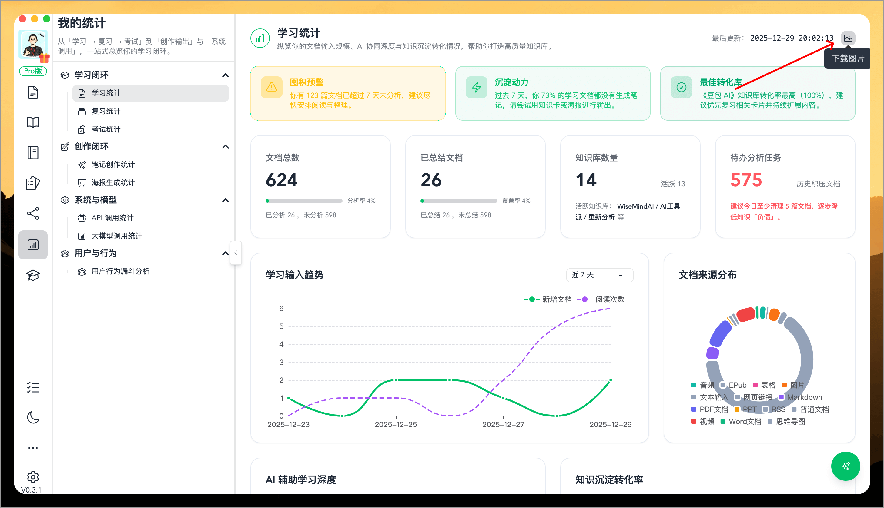This screenshot has height=508, width=884.
Task: Select the statistics bar-chart icon in sidebar
Action: (33, 245)
